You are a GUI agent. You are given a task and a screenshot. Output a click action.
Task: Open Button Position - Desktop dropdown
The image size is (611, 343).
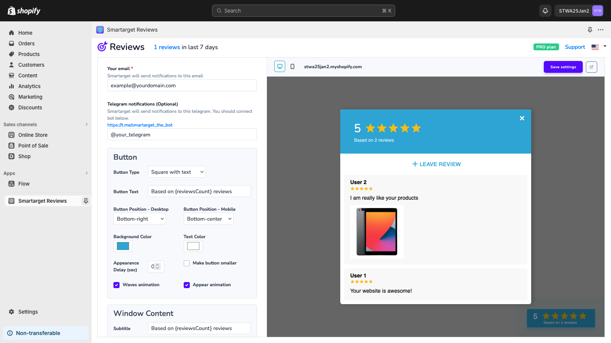140,219
